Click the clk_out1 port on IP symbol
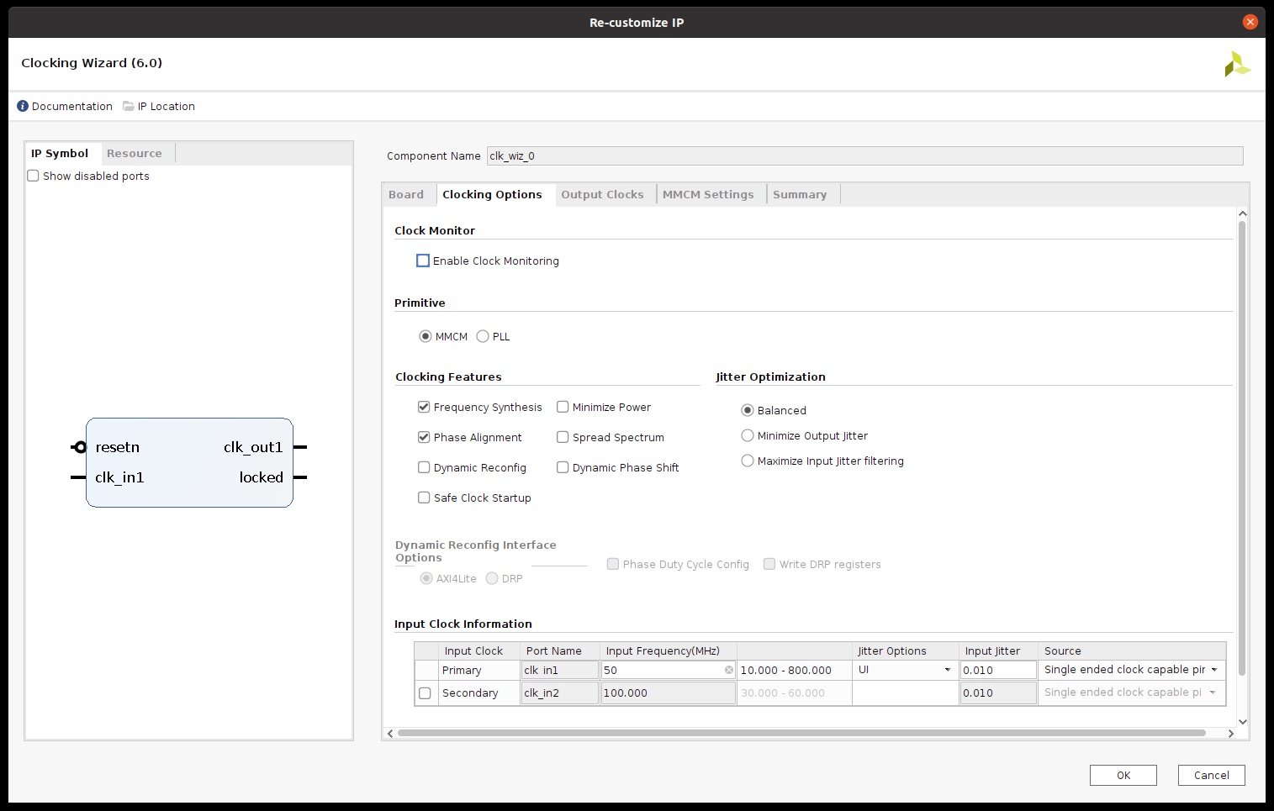Screen dimensions: 1274x811 click(253, 447)
